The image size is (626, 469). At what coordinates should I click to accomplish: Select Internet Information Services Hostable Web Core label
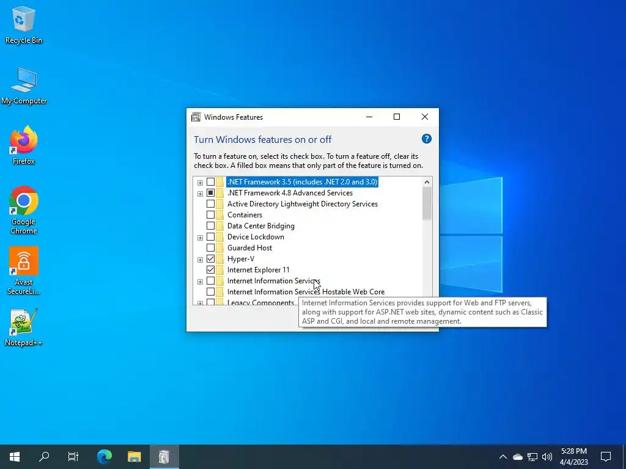[x=306, y=291]
